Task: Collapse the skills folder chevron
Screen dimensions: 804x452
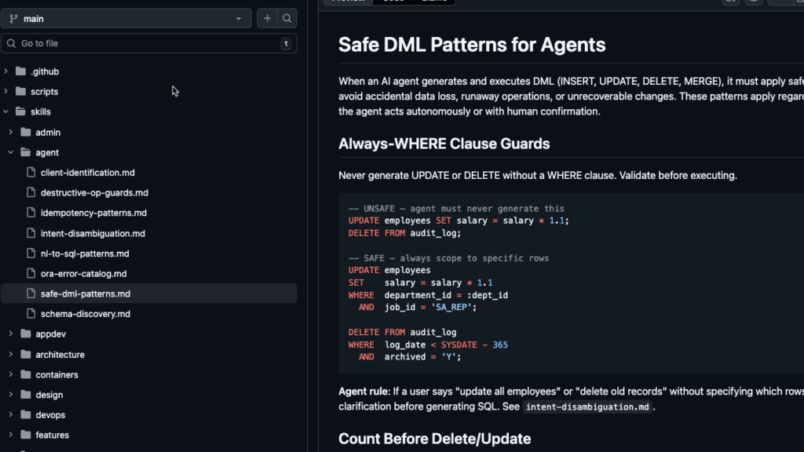Action: 6,112
